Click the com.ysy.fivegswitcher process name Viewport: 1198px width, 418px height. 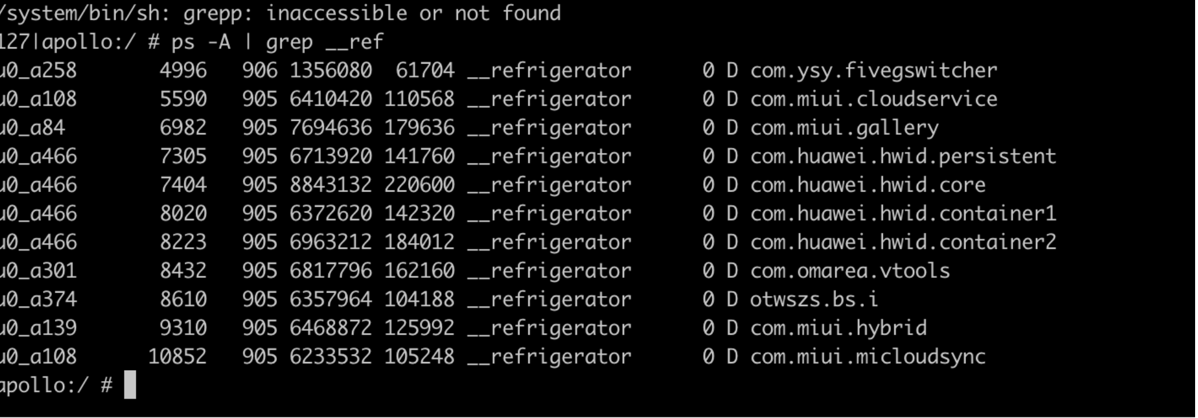coord(873,70)
